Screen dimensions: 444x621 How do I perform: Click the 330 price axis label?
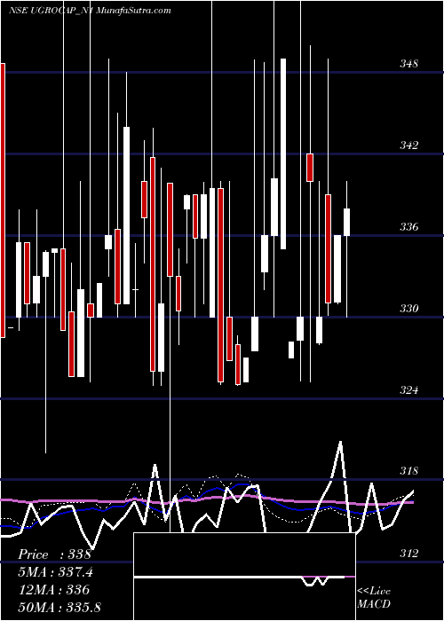(x=408, y=308)
